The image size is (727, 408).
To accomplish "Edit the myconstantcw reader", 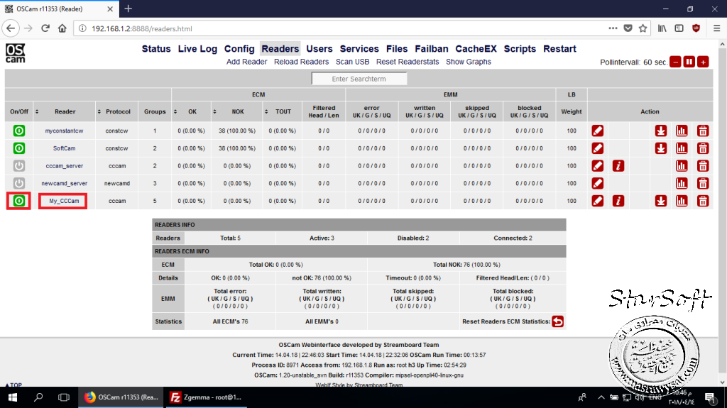I will pyautogui.click(x=598, y=131).
